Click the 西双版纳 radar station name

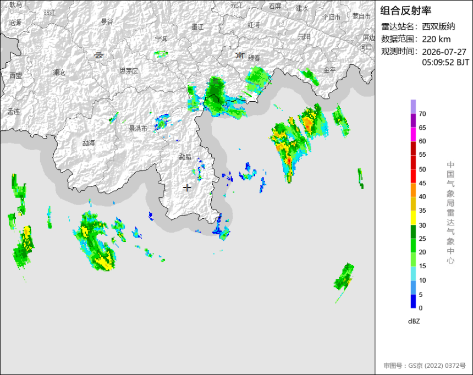(x=438, y=26)
